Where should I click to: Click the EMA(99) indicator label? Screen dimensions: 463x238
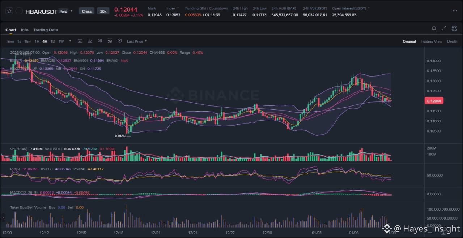click(81, 60)
